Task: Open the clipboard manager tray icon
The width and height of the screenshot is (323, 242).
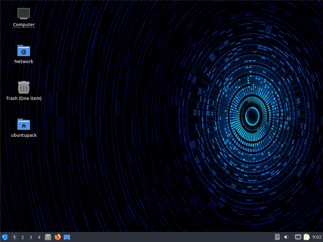Action: pos(306,237)
